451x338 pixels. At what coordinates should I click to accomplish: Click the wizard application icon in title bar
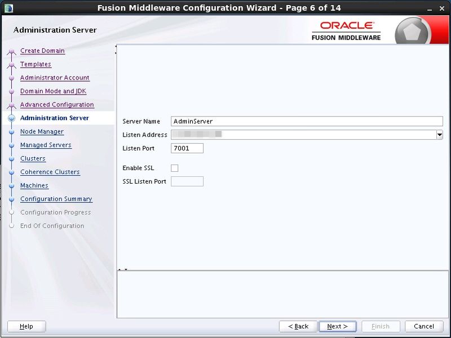coord(8,8)
